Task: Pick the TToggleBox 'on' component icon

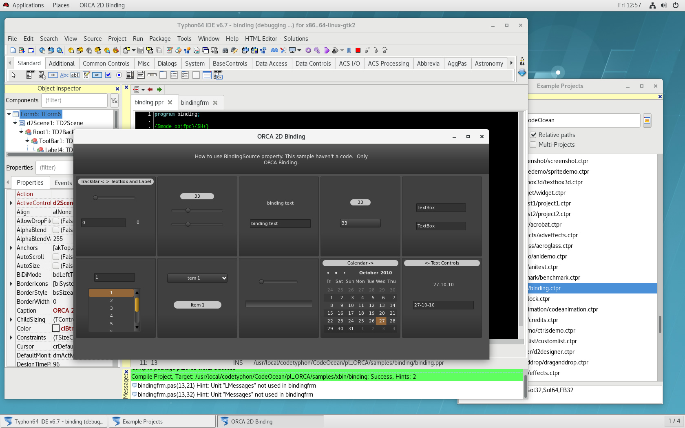Action: (97, 75)
